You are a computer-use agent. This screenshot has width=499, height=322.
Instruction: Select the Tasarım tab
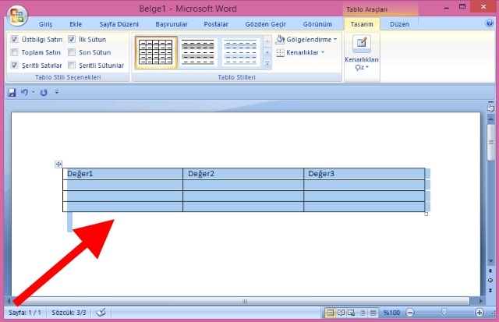click(x=362, y=24)
